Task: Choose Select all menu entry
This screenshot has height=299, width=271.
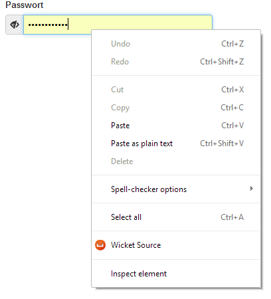Action: coord(176,217)
